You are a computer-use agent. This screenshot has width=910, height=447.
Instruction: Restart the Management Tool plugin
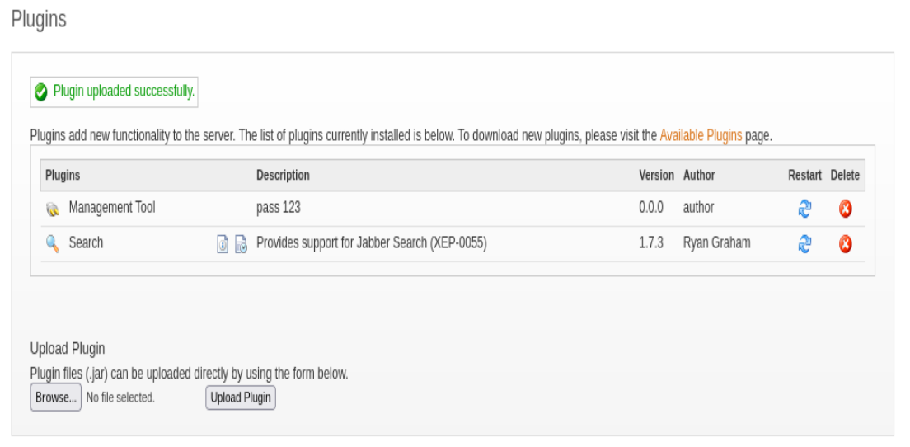point(804,209)
